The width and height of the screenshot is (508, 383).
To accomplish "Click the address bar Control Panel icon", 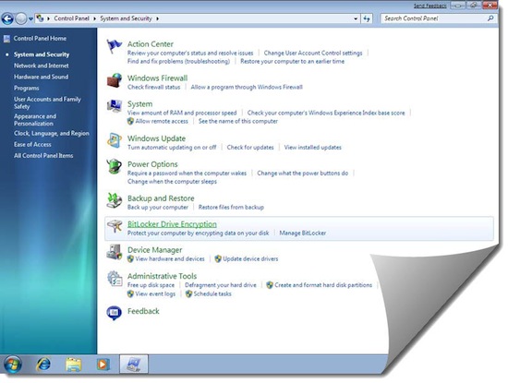I will [40, 18].
